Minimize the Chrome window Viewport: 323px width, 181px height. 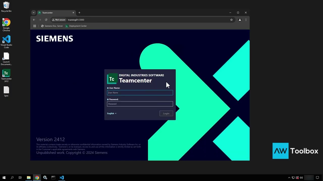tap(230, 13)
